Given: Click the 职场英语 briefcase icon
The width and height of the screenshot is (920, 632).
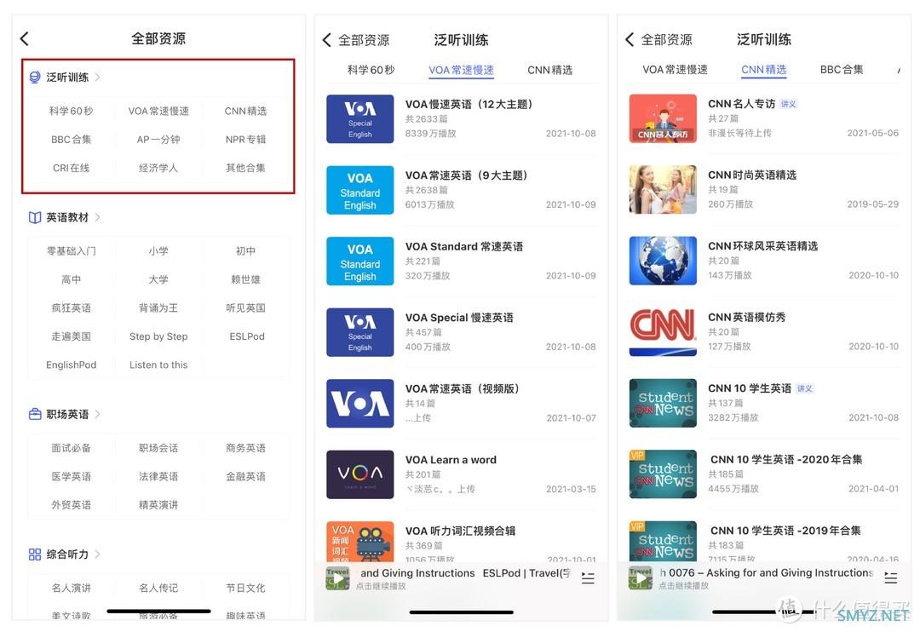Looking at the screenshot, I should (35, 414).
